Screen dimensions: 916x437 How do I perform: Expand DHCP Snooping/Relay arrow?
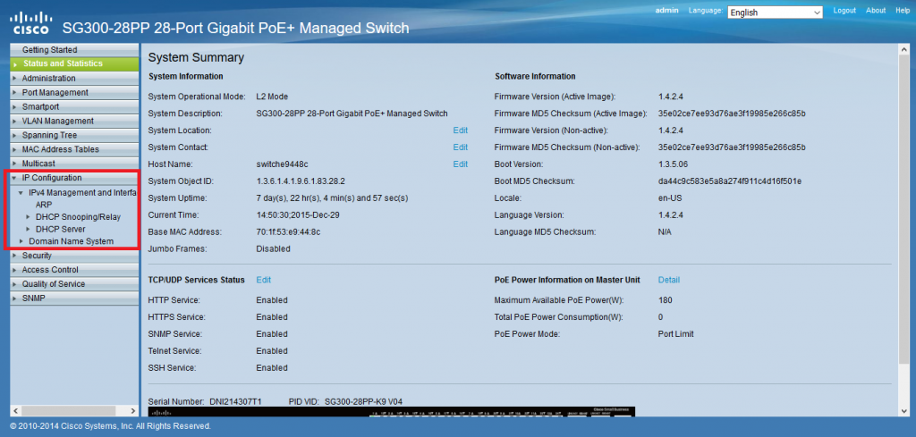[x=28, y=217]
